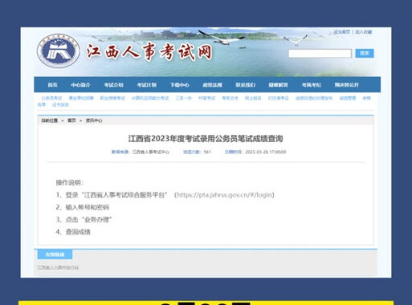Click the 设为首页 link
This screenshot has height=305, width=412.
342,32
